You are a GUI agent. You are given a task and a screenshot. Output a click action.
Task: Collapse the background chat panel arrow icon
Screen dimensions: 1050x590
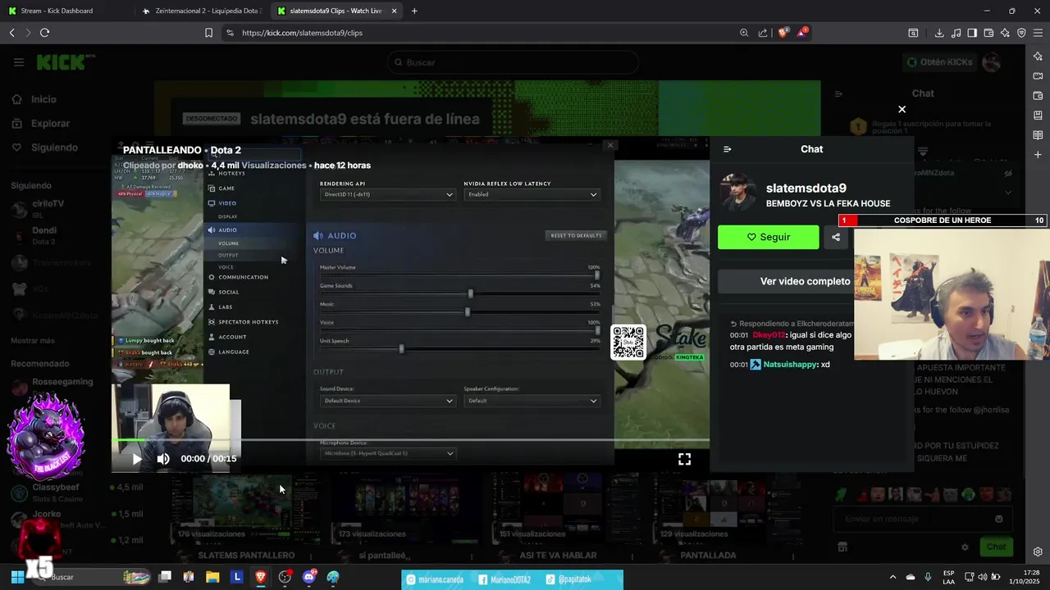(838, 93)
